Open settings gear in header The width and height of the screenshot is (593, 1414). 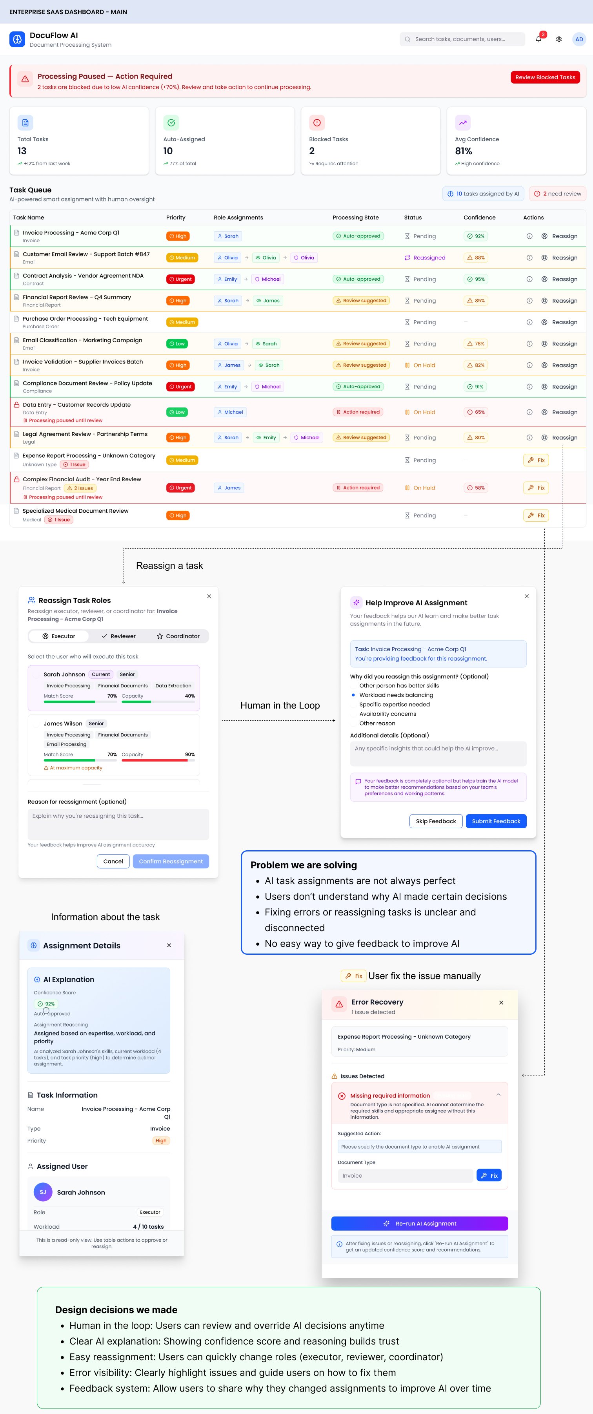(558, 40)
